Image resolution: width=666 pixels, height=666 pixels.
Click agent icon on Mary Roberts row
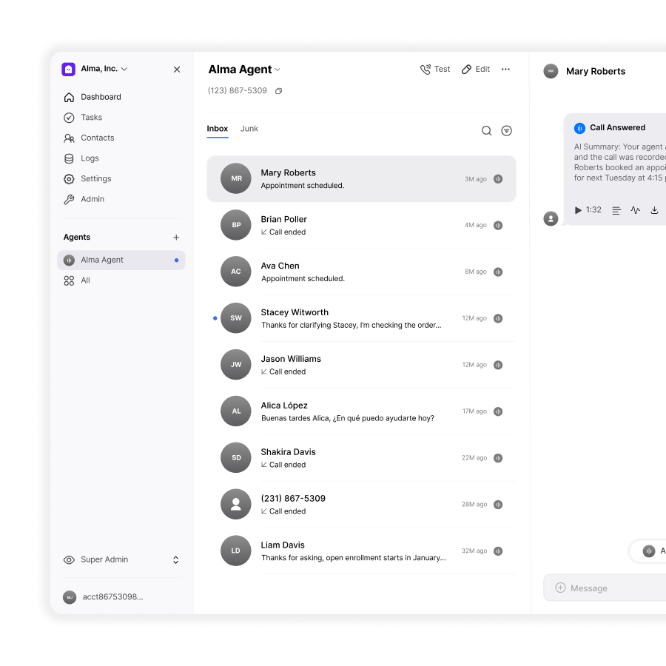coord(498,179)
